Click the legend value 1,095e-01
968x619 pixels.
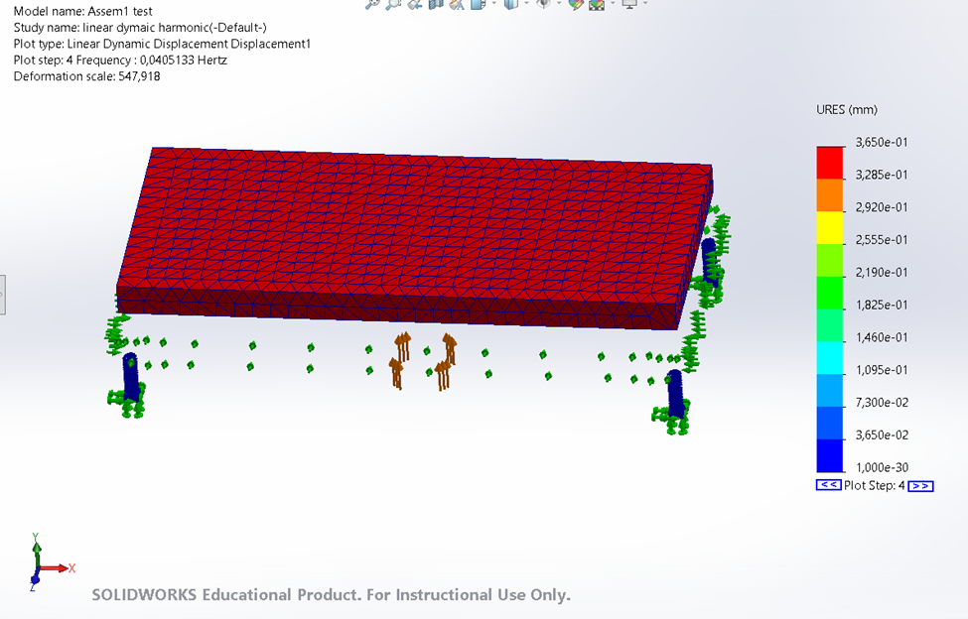[882, 370]
